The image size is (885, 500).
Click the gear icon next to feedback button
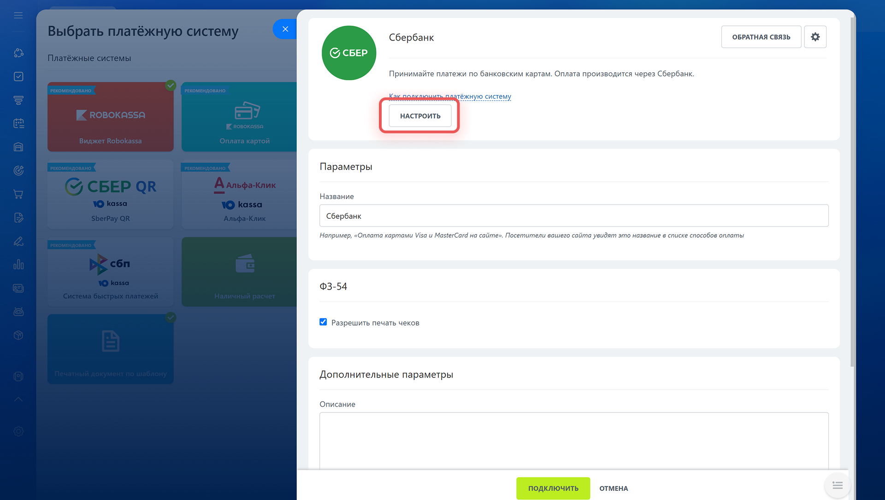click(815, 37)
